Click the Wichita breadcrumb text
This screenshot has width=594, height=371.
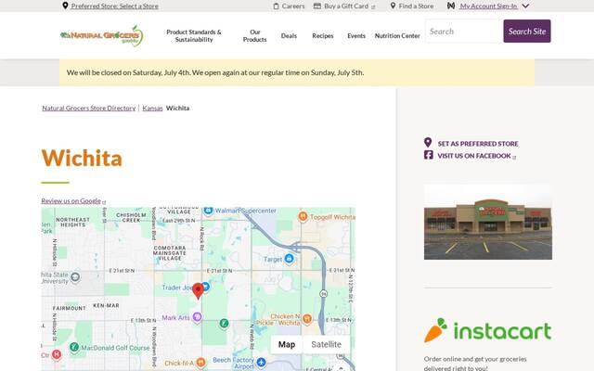177,108
